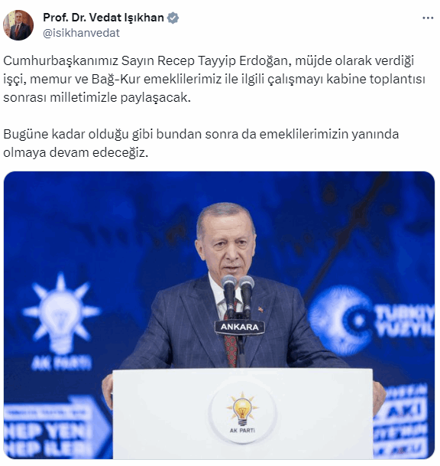This screenshot has width=440, height=466.
Task: Click the AK Parti lightbulb logo on podium
Action: (242, 412)
